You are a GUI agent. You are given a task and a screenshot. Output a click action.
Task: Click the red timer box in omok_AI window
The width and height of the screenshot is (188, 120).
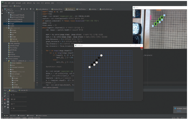141,48
